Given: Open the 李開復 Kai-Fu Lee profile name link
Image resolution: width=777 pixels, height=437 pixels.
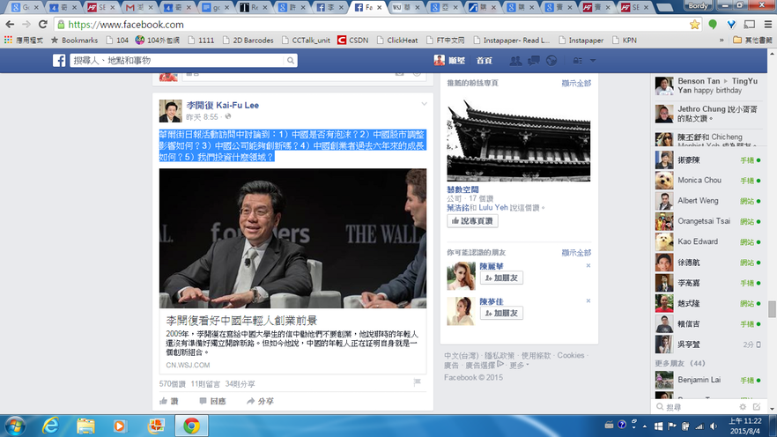Looking at the screenshot, I should click(x=223, y=105).
